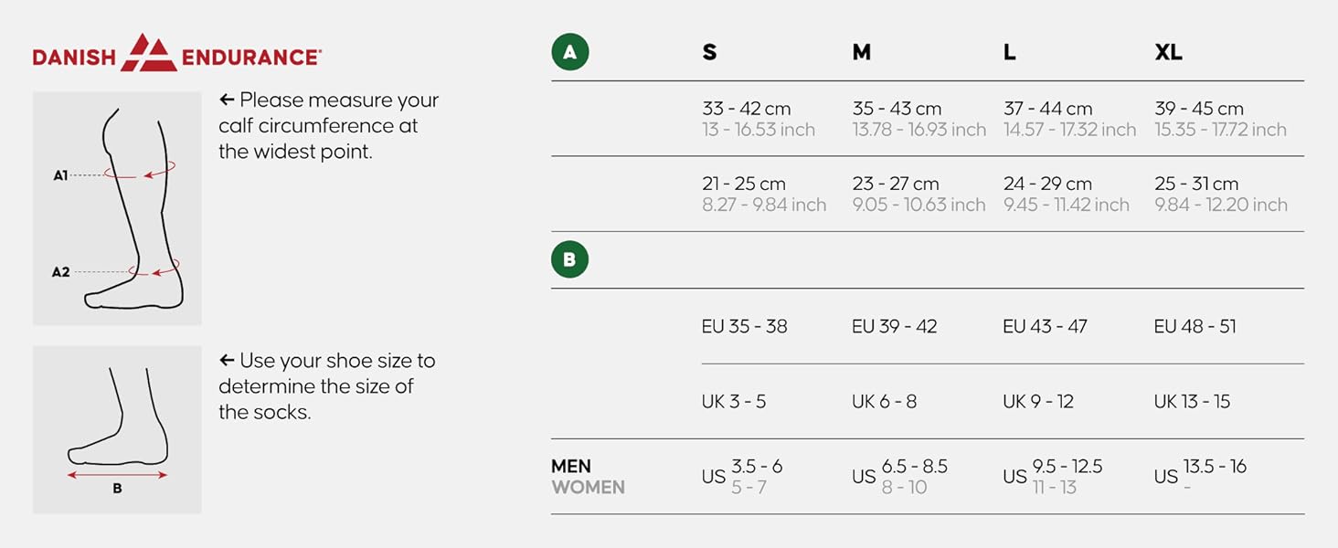Image resolution: width=1338 pixels, height=548 pixels.
Task: Click the shoe size instruction text
Action: 326,386
